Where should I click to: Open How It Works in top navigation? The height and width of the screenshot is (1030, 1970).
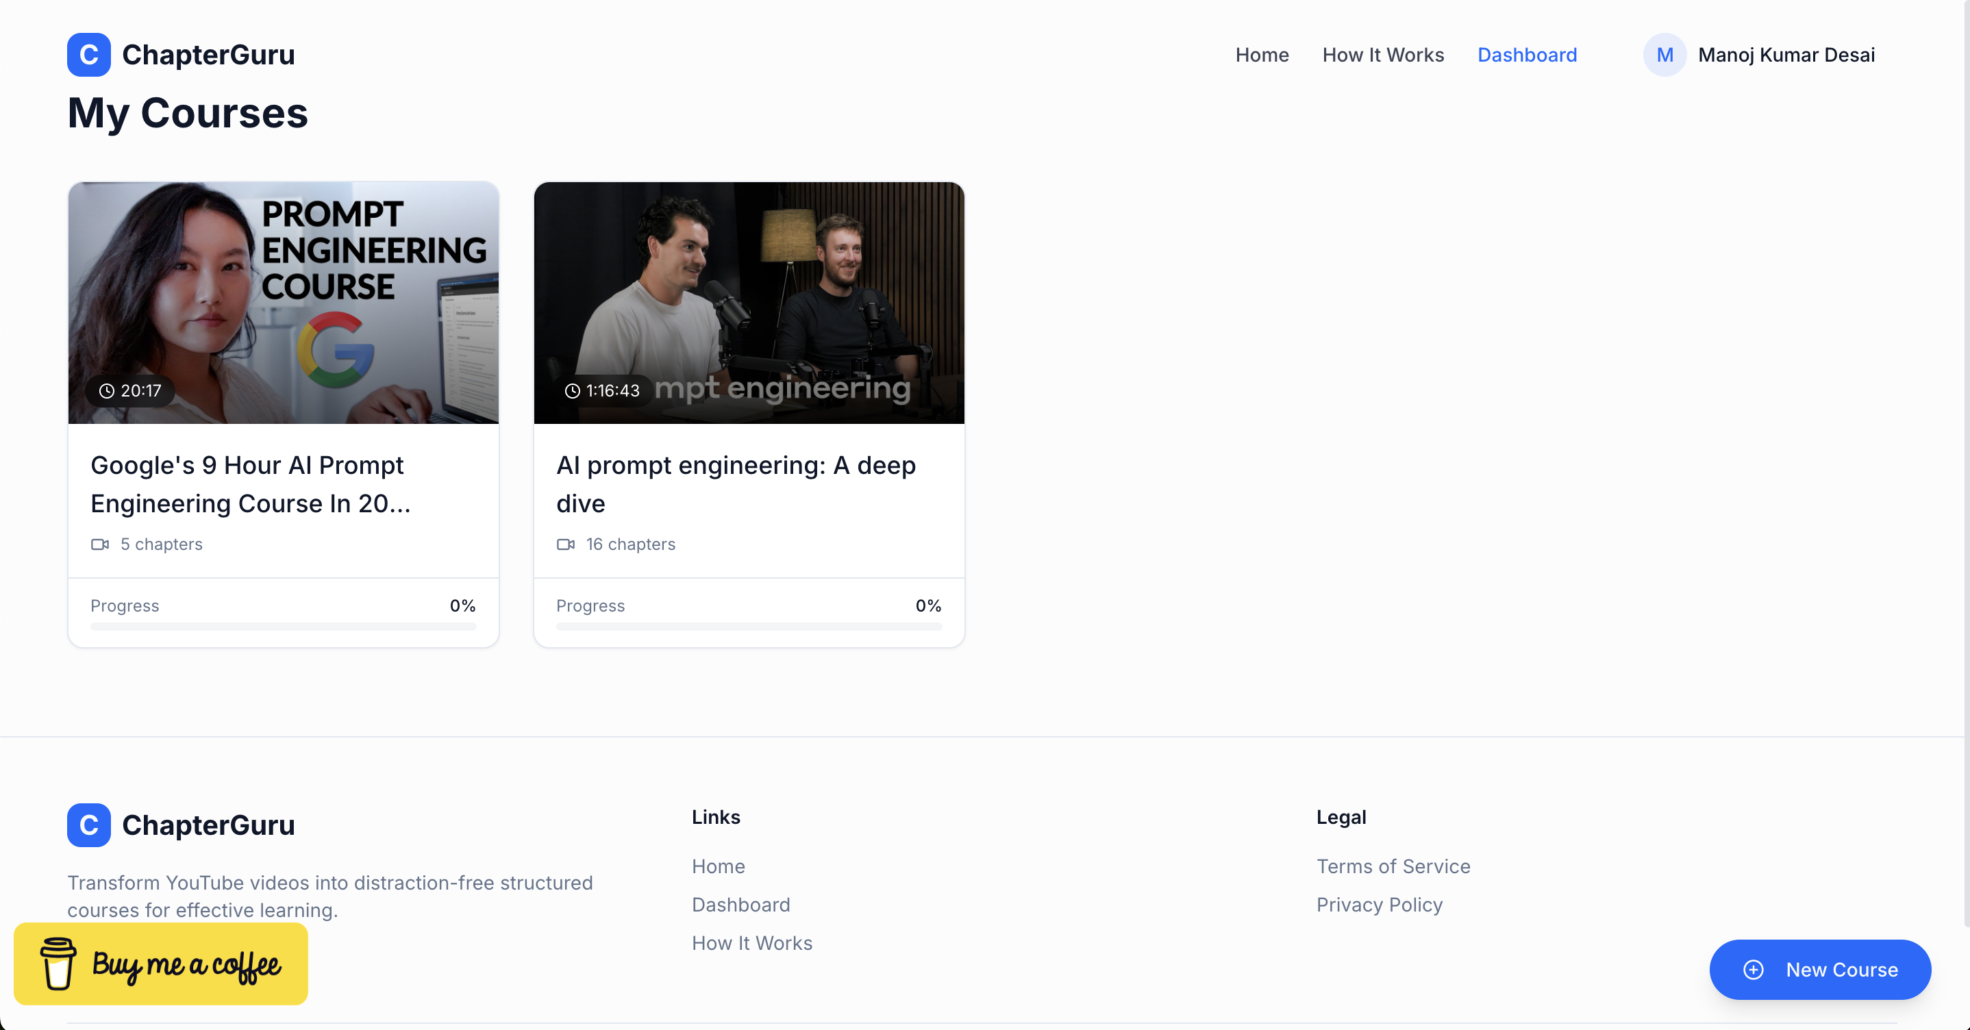pyautogui.click(x=1383, y=55)
